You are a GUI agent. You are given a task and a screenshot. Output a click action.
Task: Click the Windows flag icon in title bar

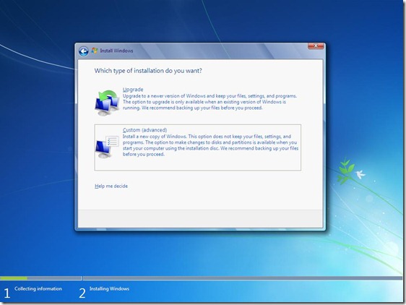click(x=95, y=51)
